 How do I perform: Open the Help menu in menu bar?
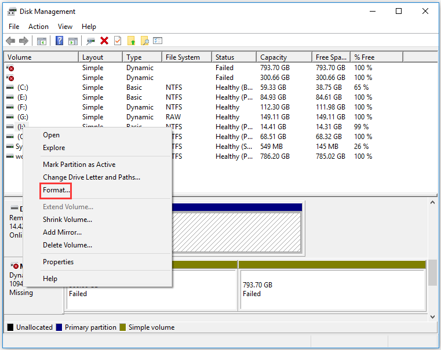point(89,27)
